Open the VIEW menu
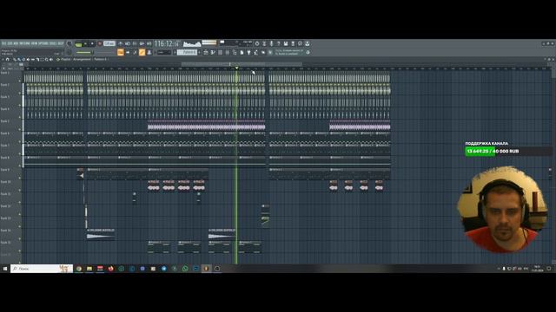 35,43
